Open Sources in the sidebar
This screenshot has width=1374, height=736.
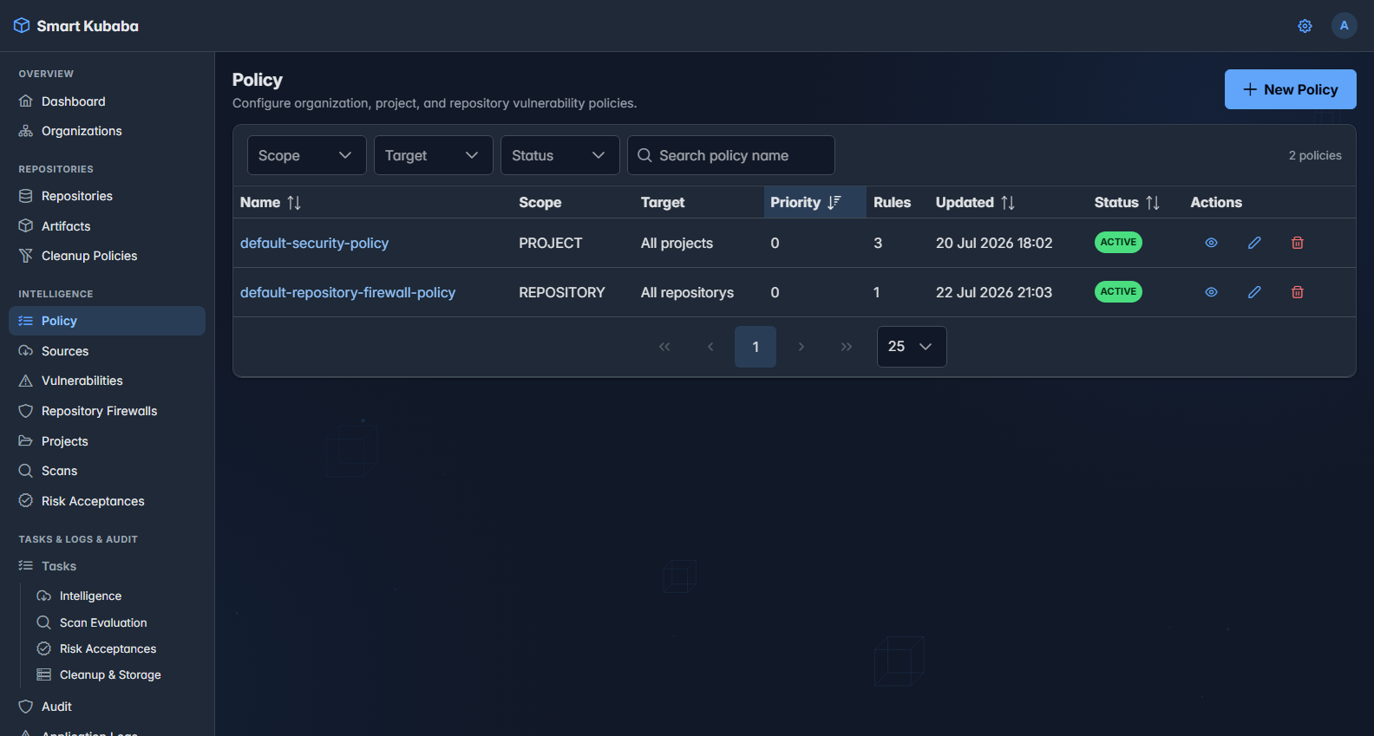tap(108, 351)
